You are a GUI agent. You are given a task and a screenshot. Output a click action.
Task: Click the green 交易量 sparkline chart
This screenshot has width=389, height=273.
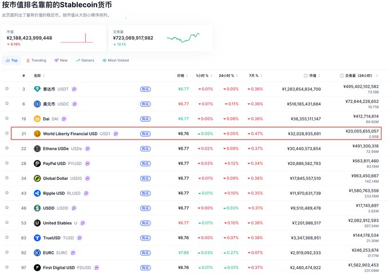183,38
